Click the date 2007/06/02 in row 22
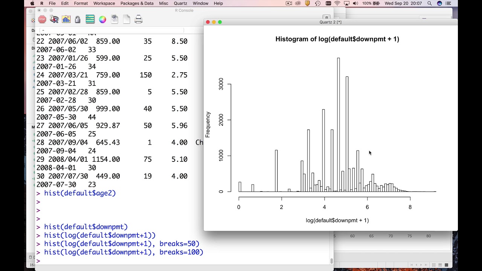 pos(68,41)
